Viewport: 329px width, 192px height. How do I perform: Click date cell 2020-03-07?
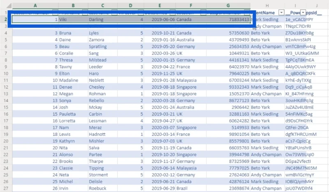160,128
